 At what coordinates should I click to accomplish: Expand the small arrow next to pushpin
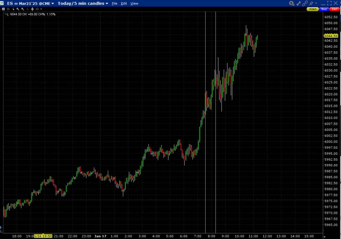(x=316, y=3)
